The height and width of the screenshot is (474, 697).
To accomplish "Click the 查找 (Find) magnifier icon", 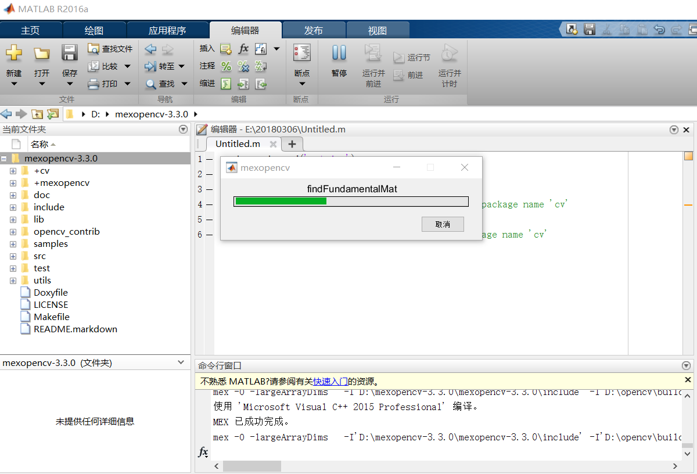I will click(150, 84).
